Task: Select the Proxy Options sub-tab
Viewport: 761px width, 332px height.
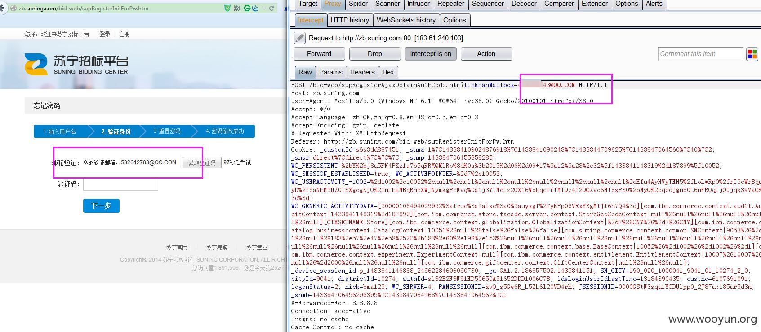Action: click(454, 20)
